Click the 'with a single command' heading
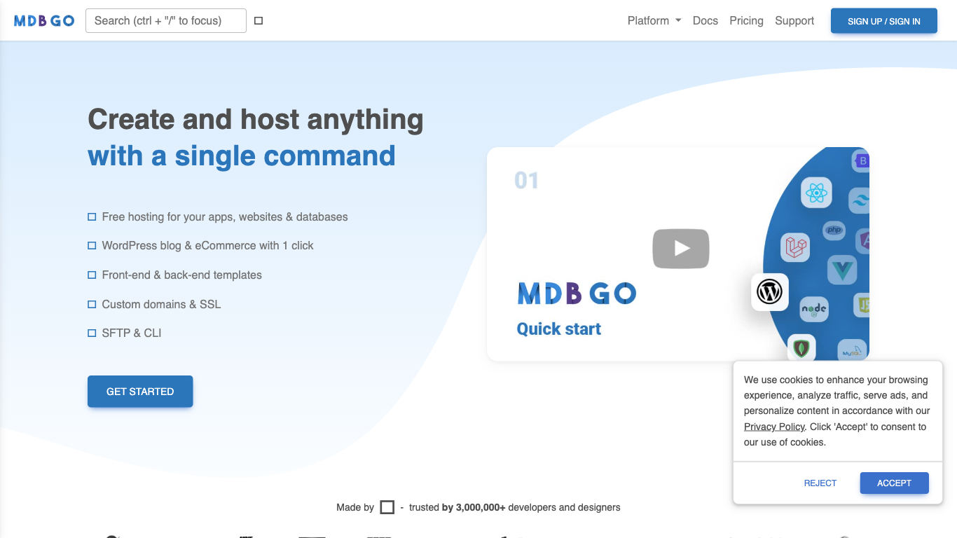Screen dimensions: 957x538 click(x=242, y=156)
